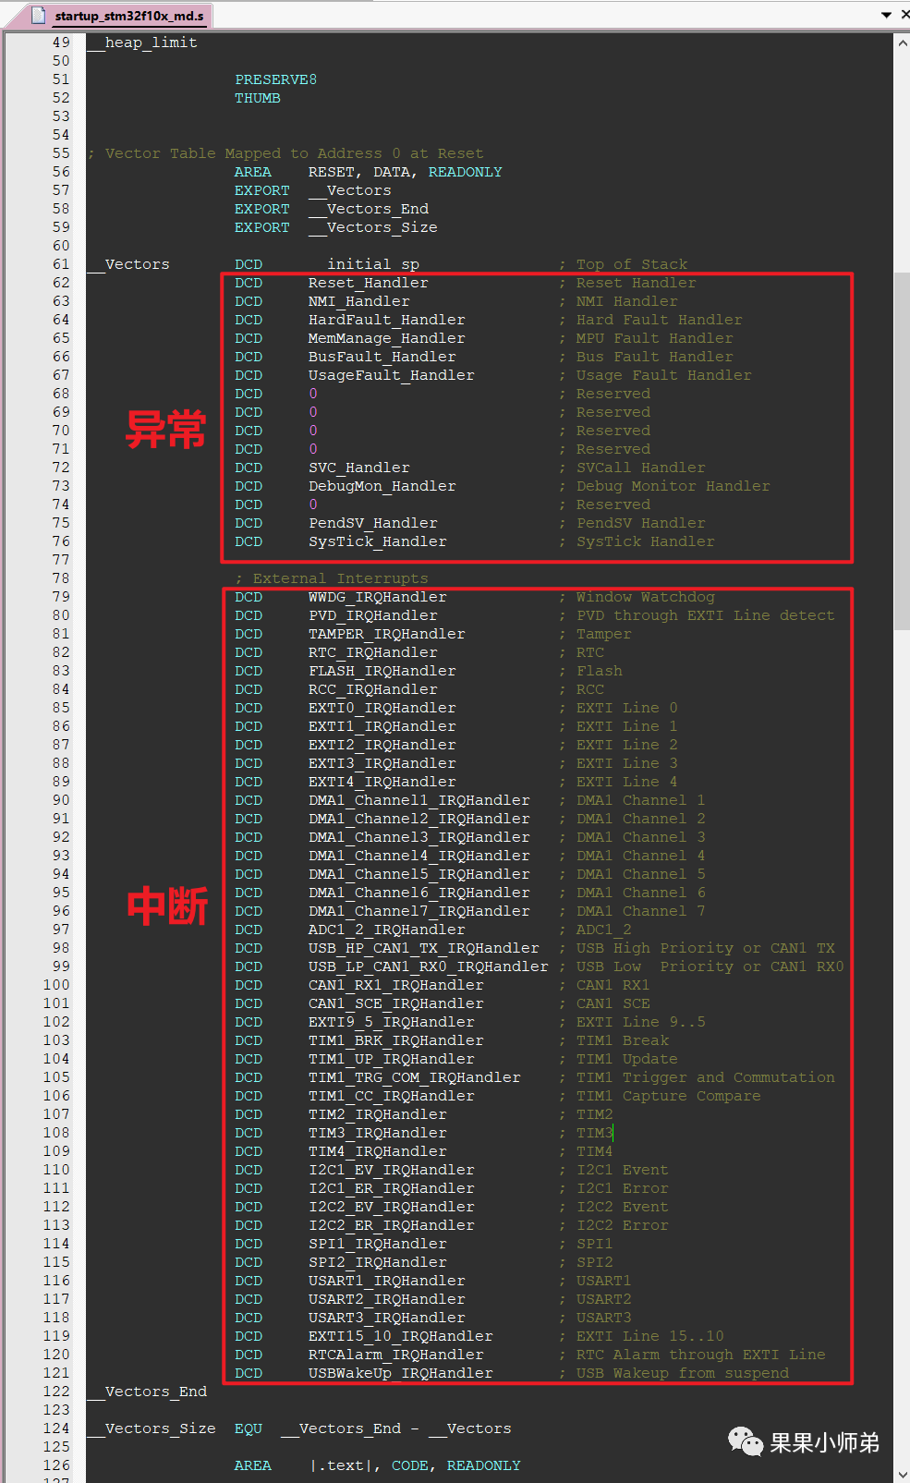Click ADC1_2_IRQHandler text

(386, 930)
